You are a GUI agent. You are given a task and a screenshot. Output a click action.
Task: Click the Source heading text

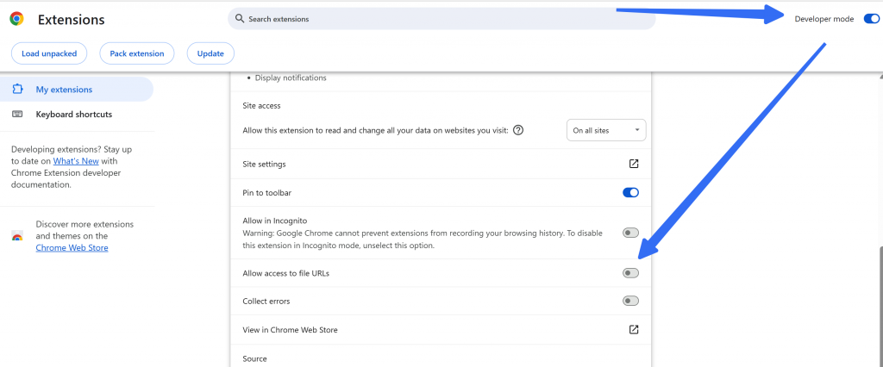point(254,358)
